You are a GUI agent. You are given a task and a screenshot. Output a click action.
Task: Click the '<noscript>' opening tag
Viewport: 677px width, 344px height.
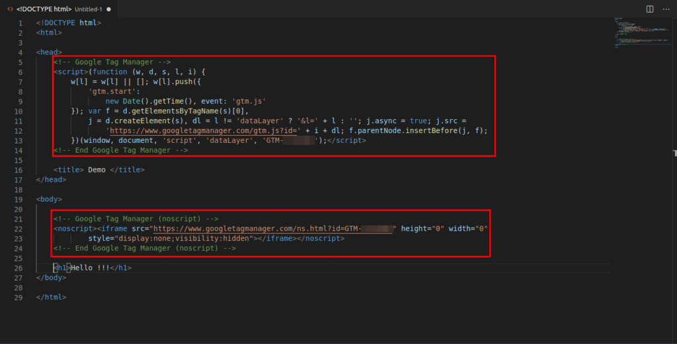75,229
